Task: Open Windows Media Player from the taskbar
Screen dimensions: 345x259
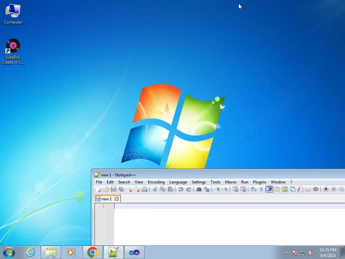Action: 71,252
